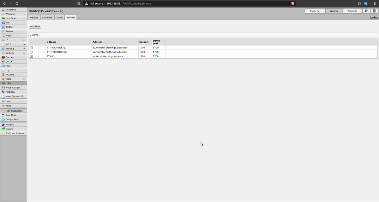Bookmark this page

click(x=78, y=3)
